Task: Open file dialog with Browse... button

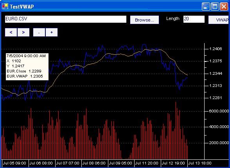Action: tap(144, 20)
